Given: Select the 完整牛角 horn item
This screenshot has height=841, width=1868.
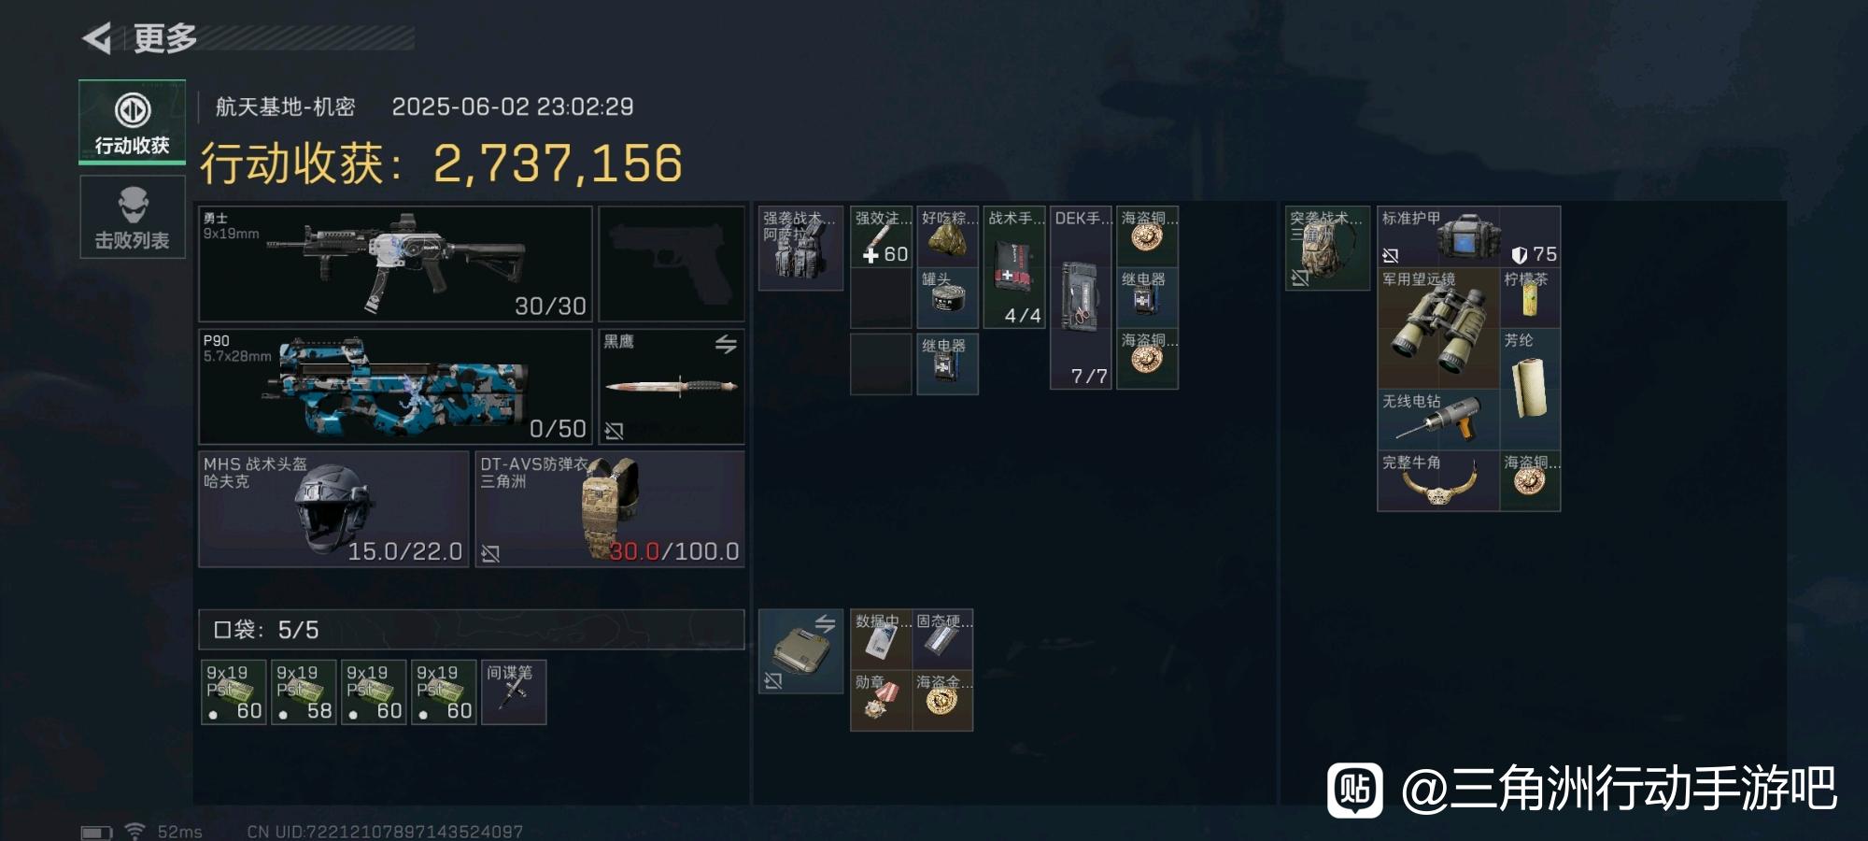Looking at the screenshot, I should pos(1438,480).
